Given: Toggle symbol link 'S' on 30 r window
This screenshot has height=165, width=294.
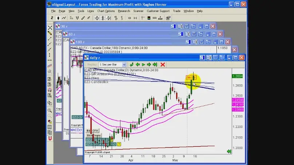Looking at the screenshot, I should (173, 27).
